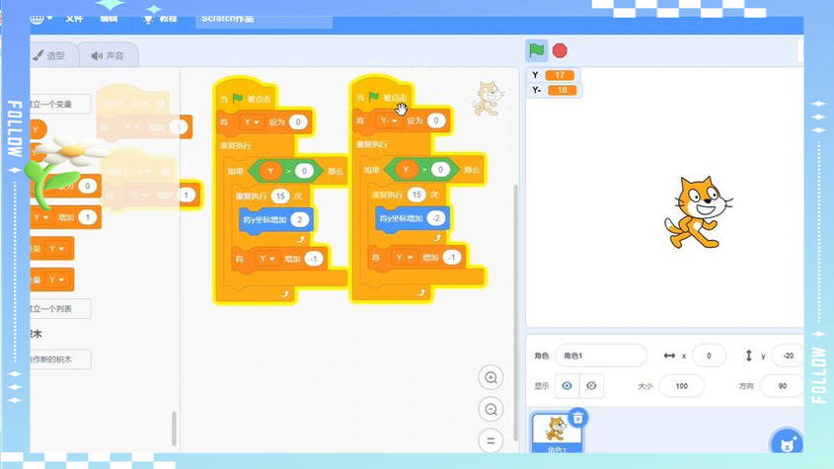Delete sprite with the trash icon
This screenshot has width=834, height=469.
click(x=577, y=418)
